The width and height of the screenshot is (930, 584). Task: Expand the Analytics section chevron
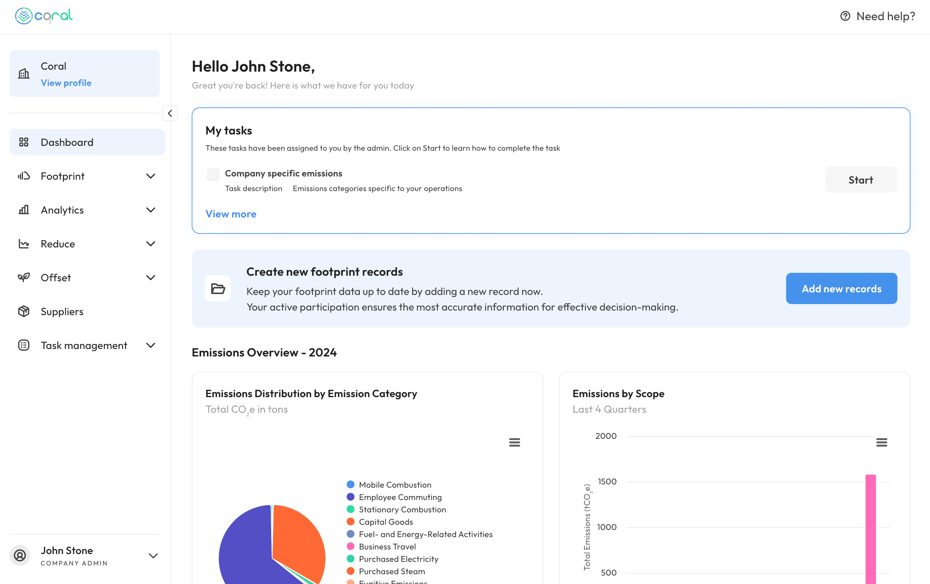point(151,210)
